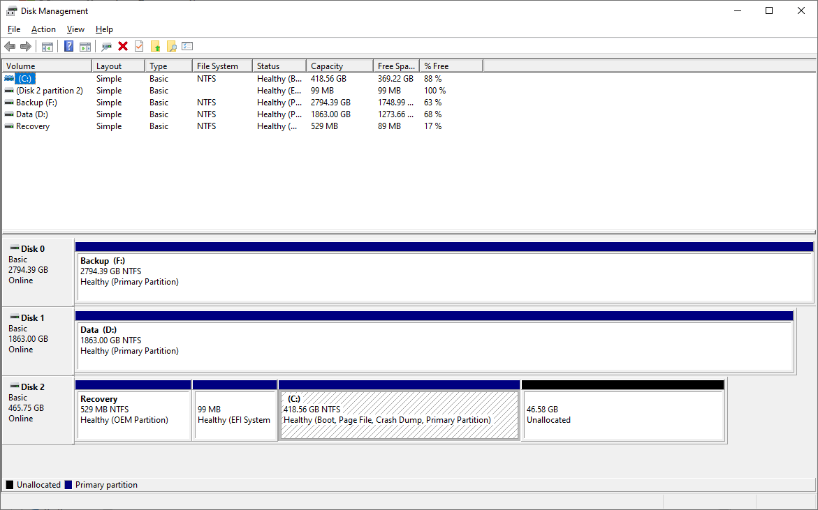
Task: Select the Data (D:) partition block
Action: [x=434, y=341]
